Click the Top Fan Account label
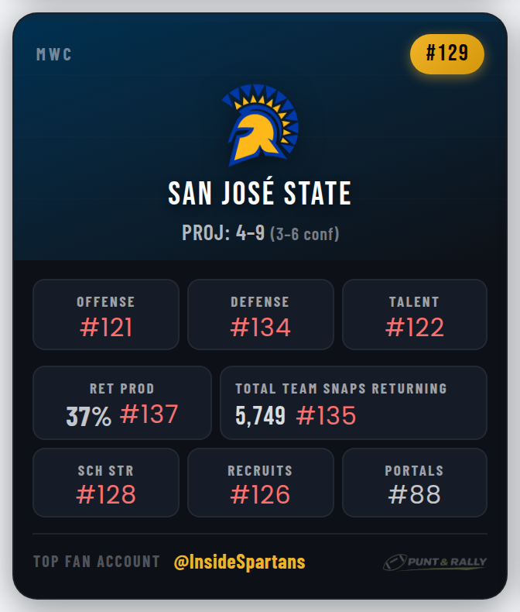Screen dimensions: 520x612 (97, 562)
